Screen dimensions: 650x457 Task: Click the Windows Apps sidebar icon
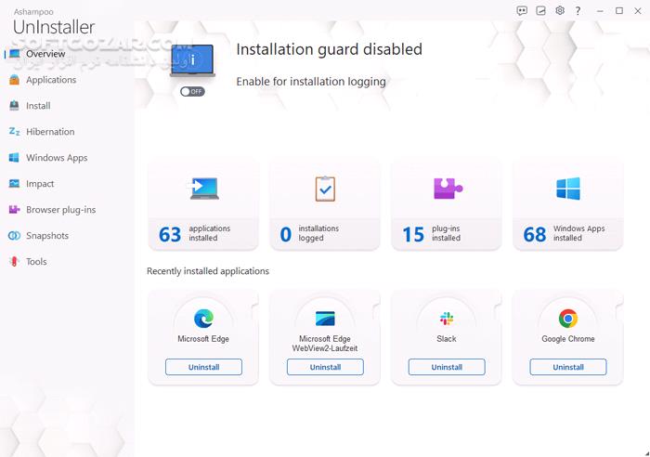coord(14,158)
